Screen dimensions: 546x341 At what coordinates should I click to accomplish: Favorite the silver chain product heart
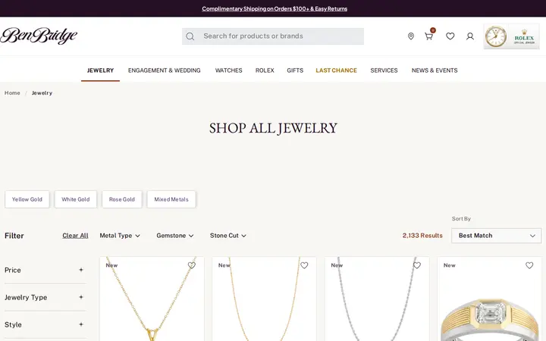(x=417, y=265)
